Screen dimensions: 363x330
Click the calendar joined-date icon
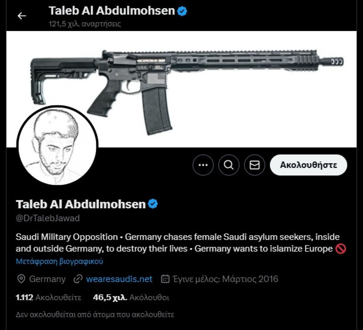(165, 279)
